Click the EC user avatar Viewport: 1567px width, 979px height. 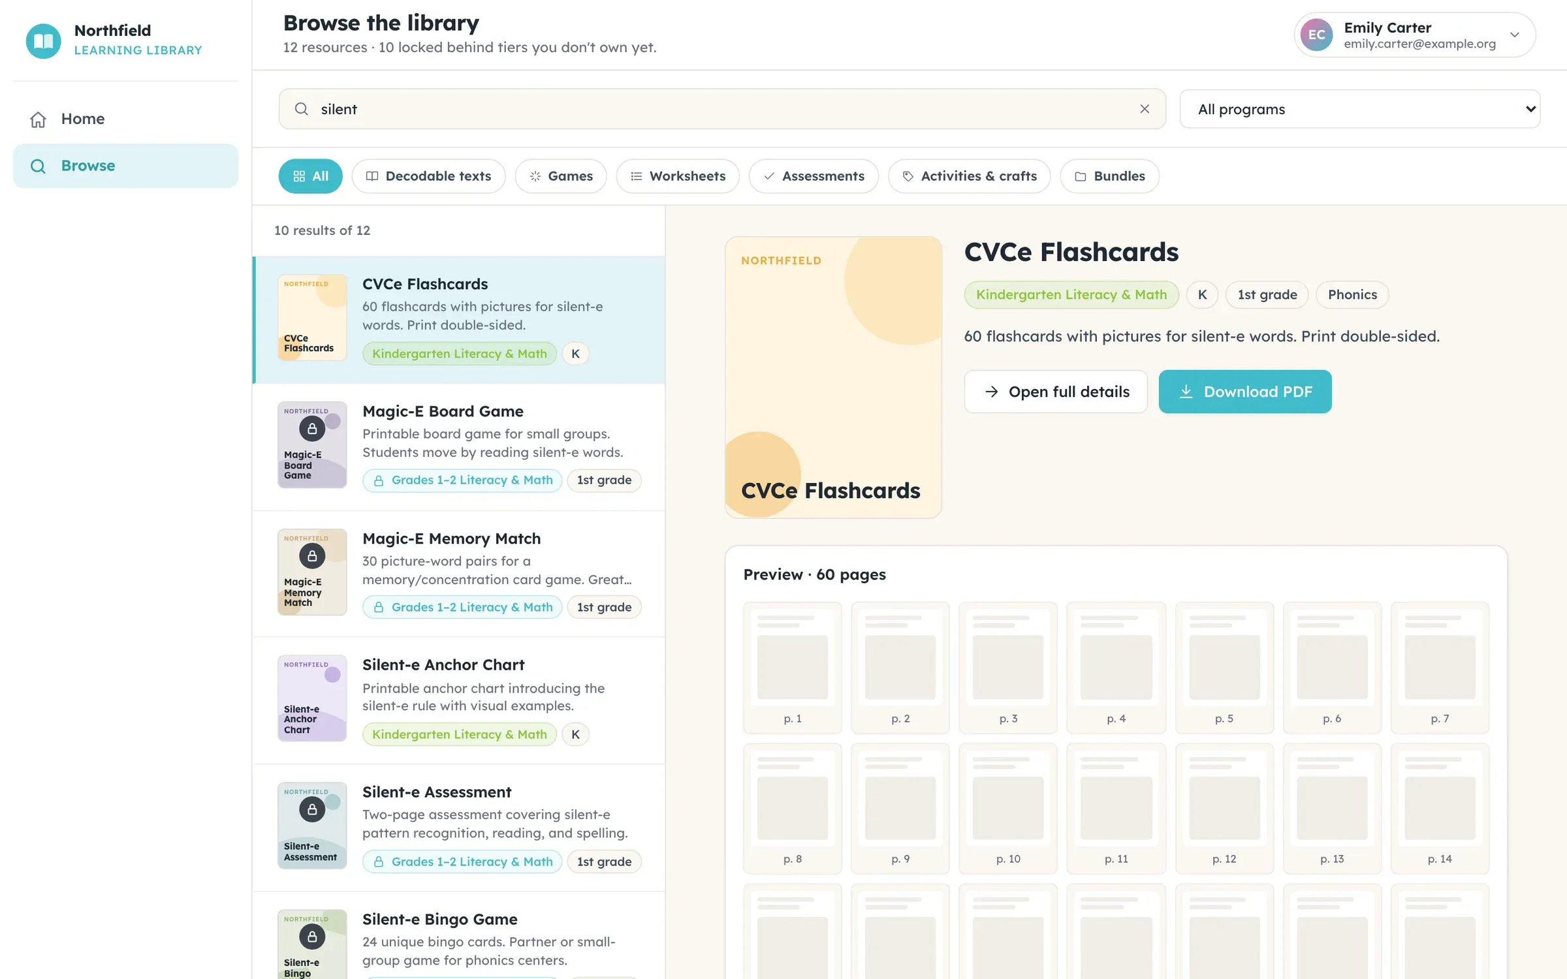click(1316, 35)
